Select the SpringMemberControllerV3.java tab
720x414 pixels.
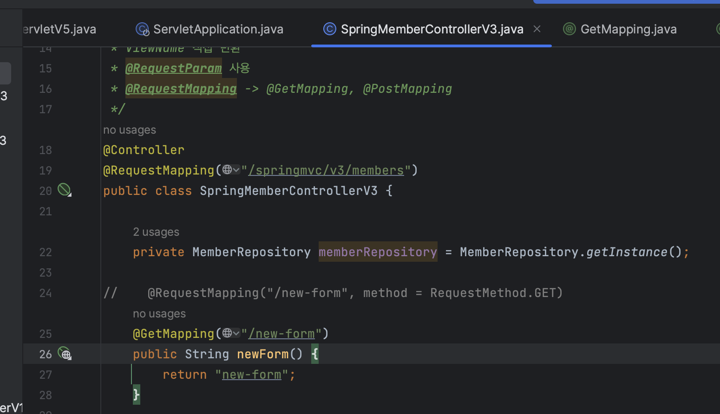pyautogui.click(x=432, y=29)
